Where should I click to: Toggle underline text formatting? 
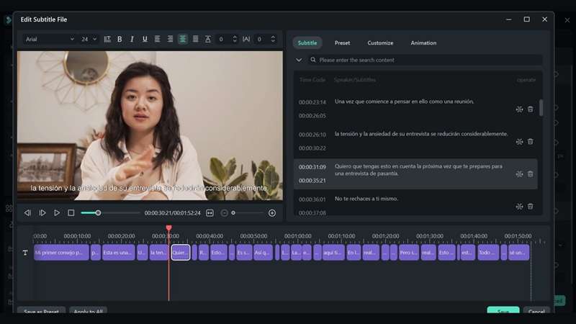pyautogui.click(x=145, y=39)
